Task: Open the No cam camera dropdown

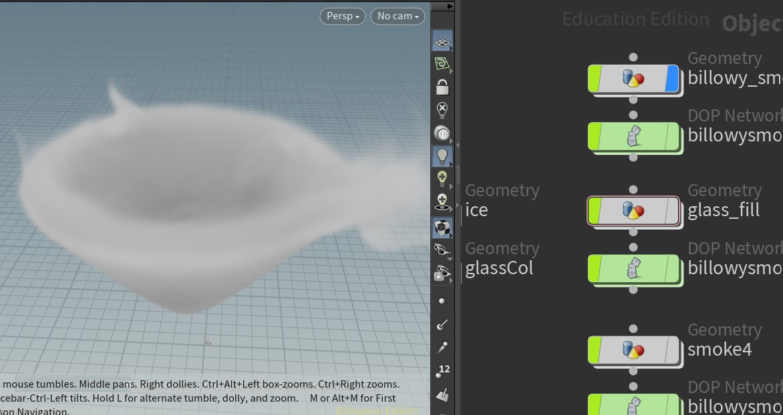Action: [x=398, y=16]
